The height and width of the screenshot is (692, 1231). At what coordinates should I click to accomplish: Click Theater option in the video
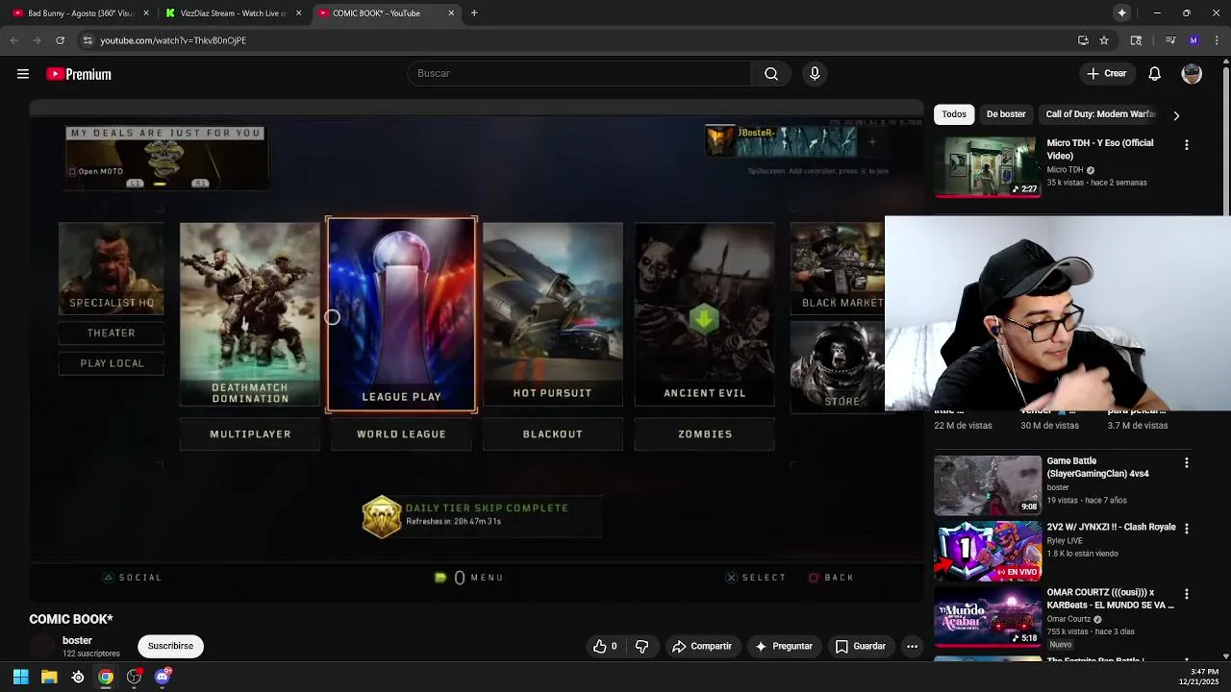tap(112, 333)
